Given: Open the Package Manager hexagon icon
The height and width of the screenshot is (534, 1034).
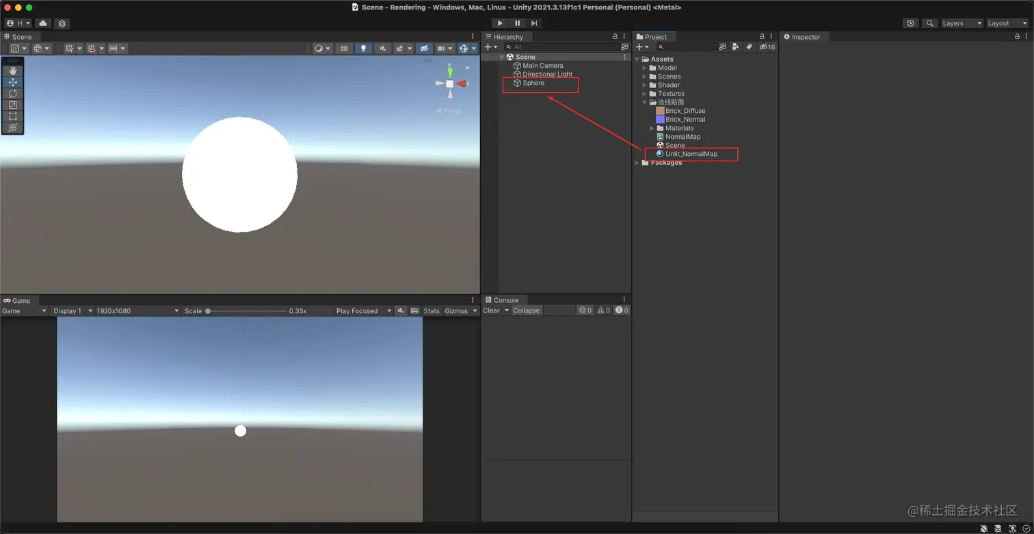Looking at the screenshot, I should [x=62, y=23].
